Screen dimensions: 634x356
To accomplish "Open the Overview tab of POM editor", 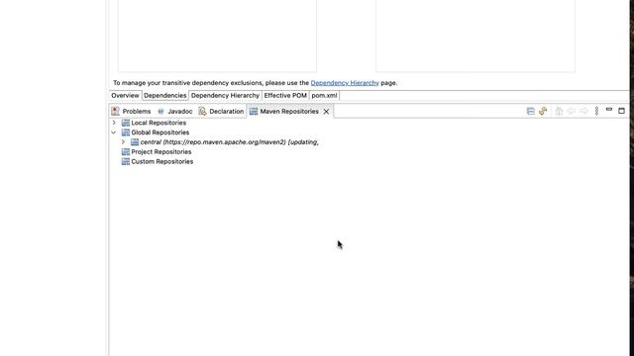I will click(125, 96).
